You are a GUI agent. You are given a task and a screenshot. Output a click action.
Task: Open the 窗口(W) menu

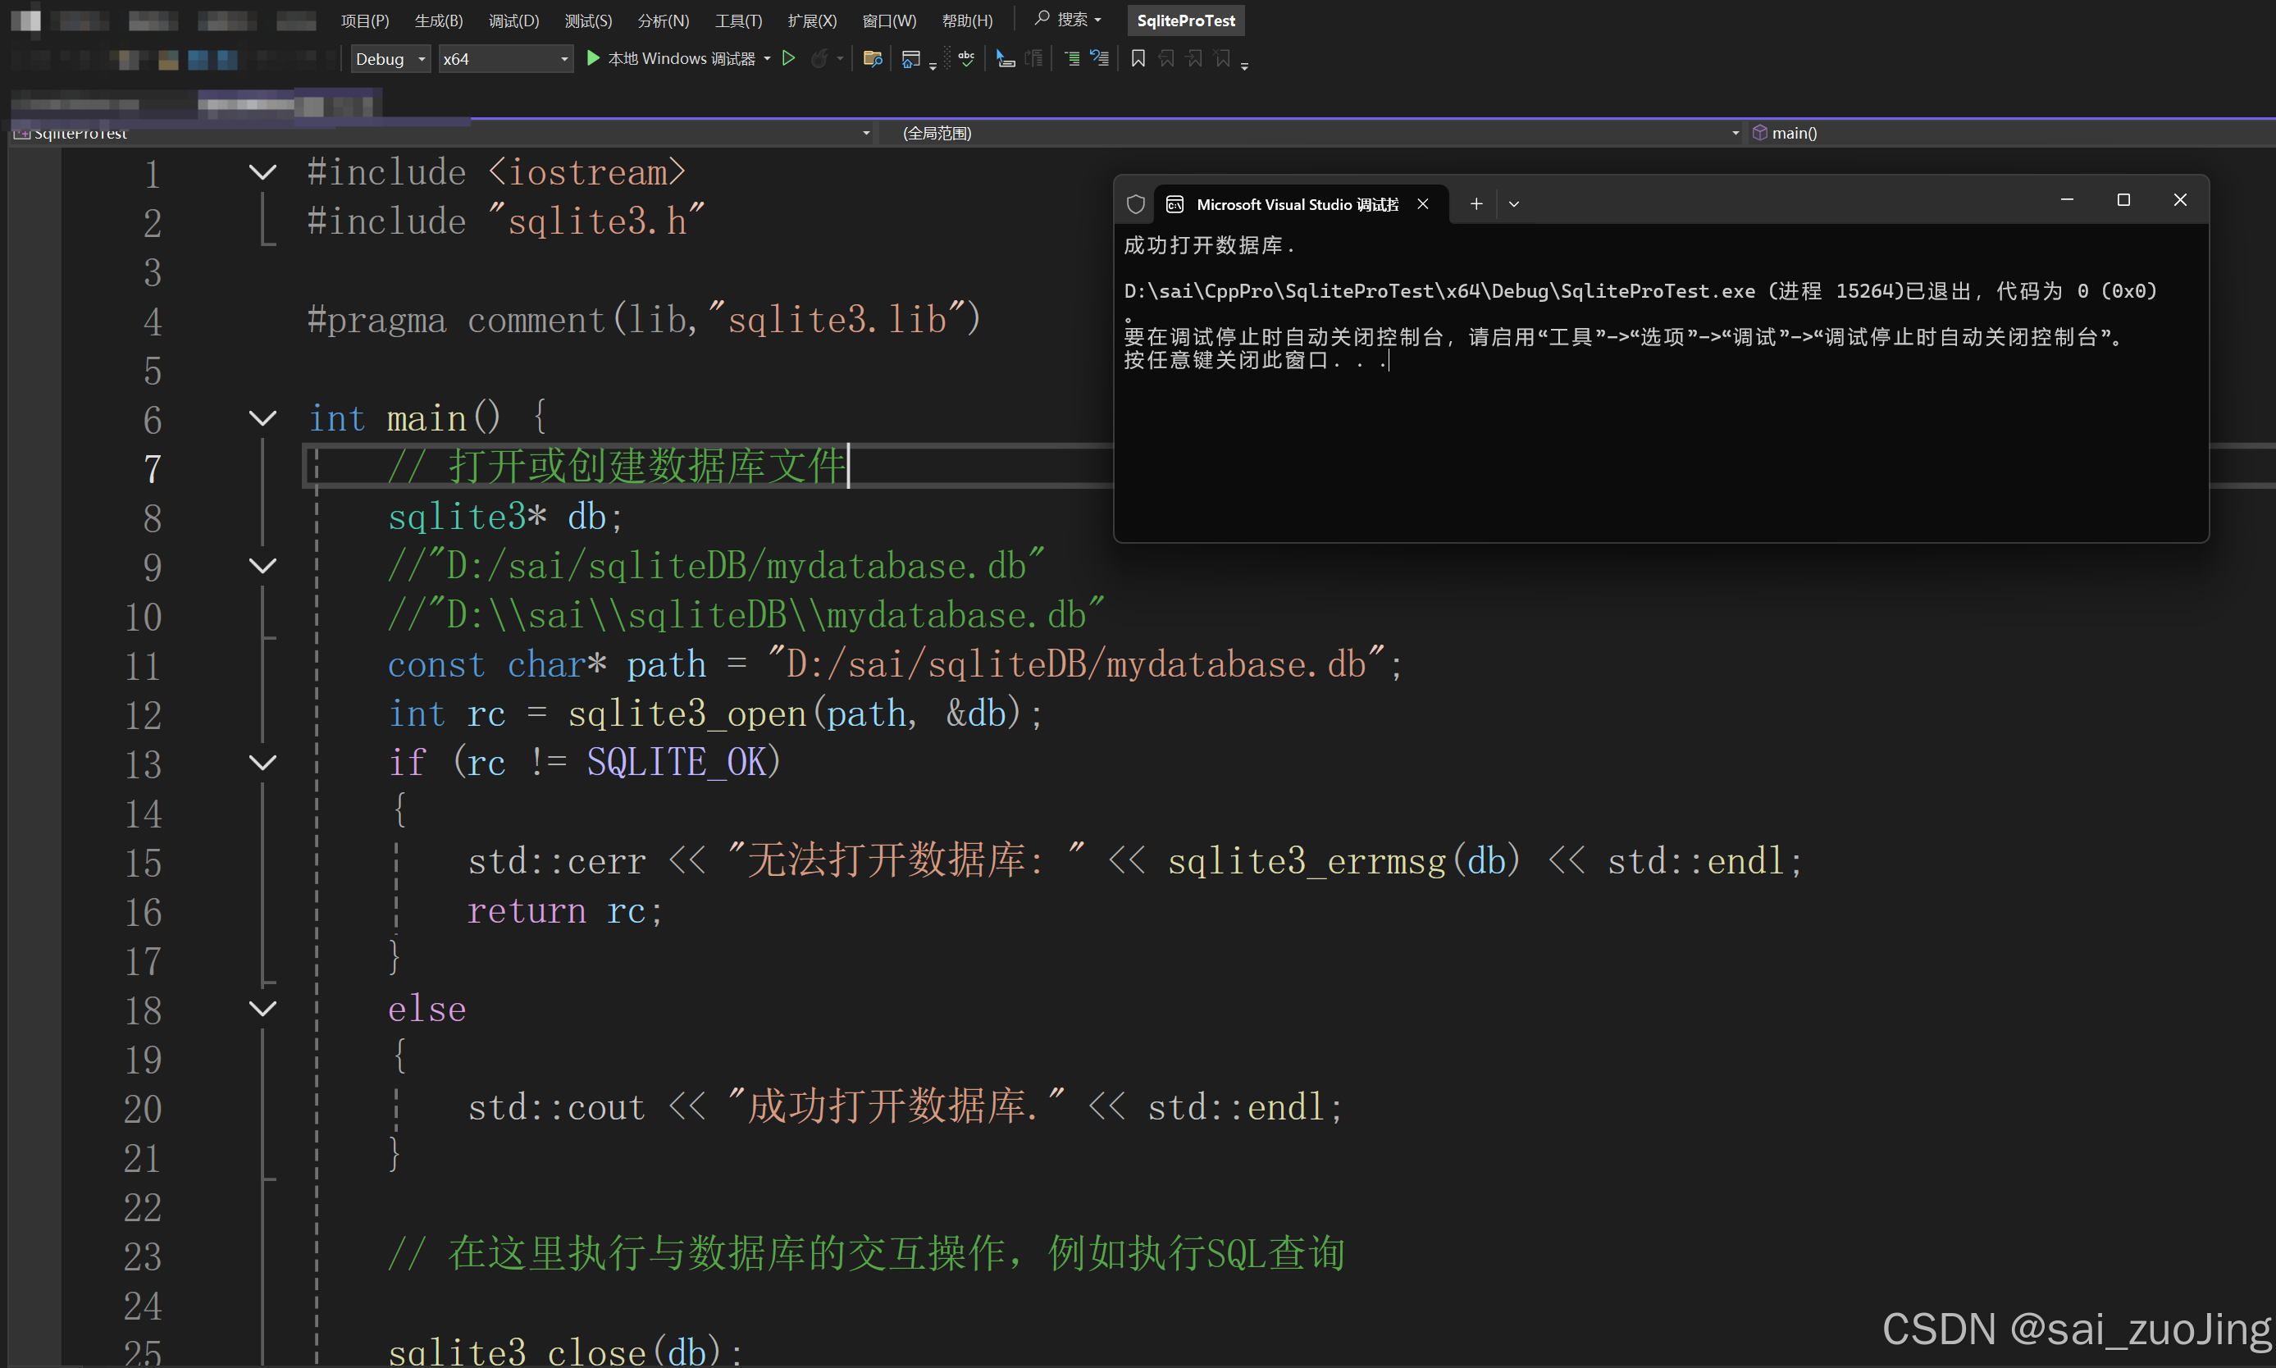click(x=890, y=21)
